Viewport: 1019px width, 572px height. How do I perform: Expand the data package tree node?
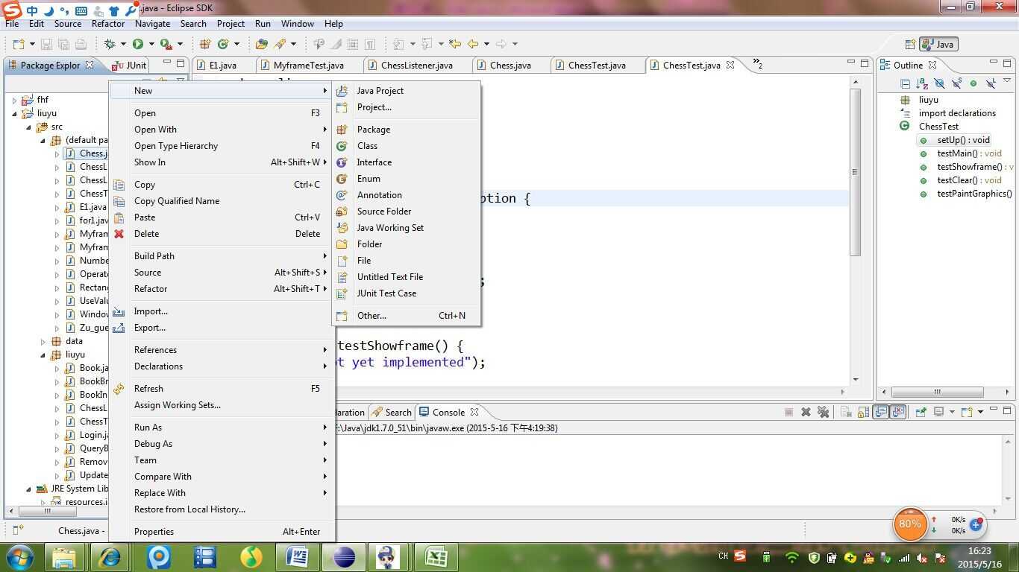(x=43, y=341)
